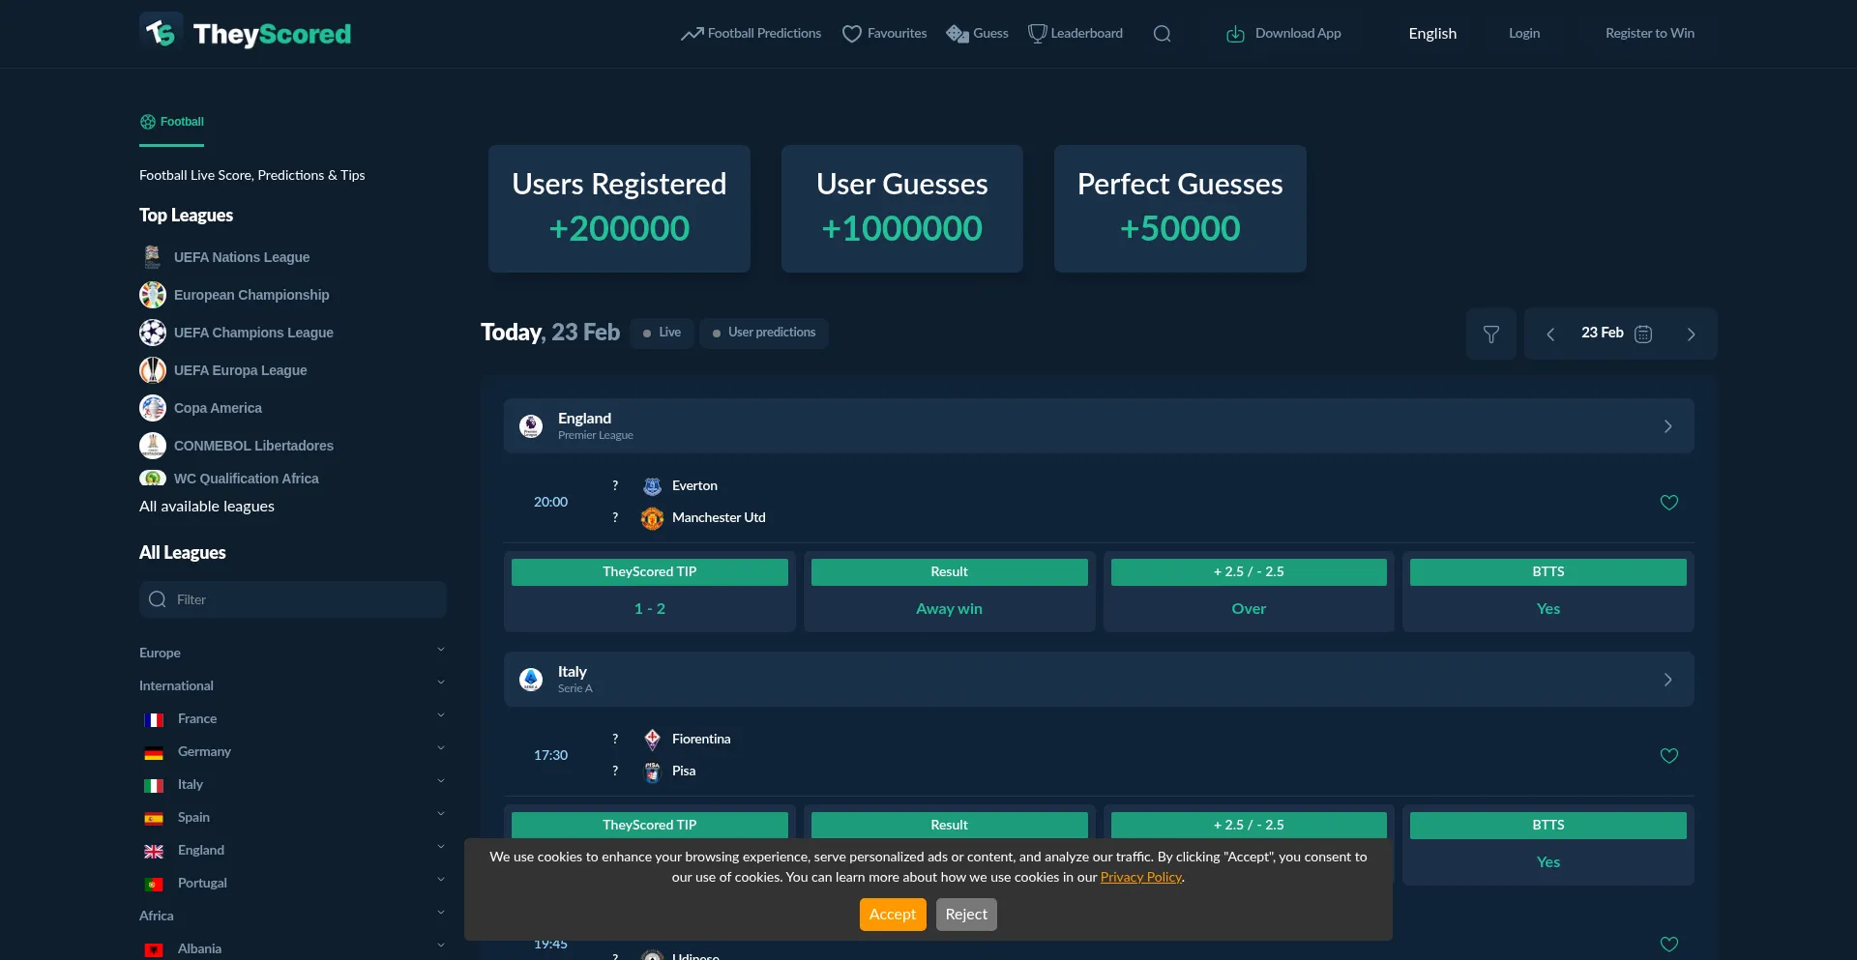Click the WC Qualification Africa icon
The height and width of the screenshot is (960, 1857).
(x=153, y=478)
